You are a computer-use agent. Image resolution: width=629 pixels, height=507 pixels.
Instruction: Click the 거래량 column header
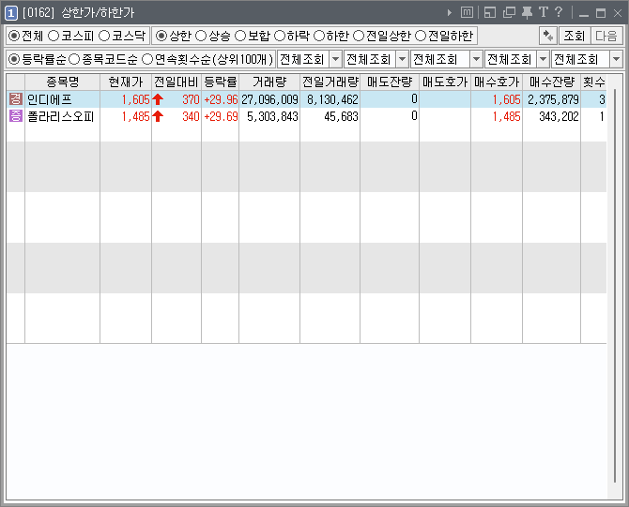tap(269, 82)
